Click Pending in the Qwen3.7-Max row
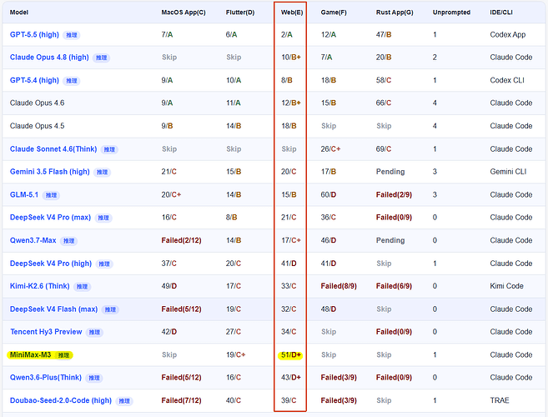Screen dimensions: 548x417 coord(390,240)
